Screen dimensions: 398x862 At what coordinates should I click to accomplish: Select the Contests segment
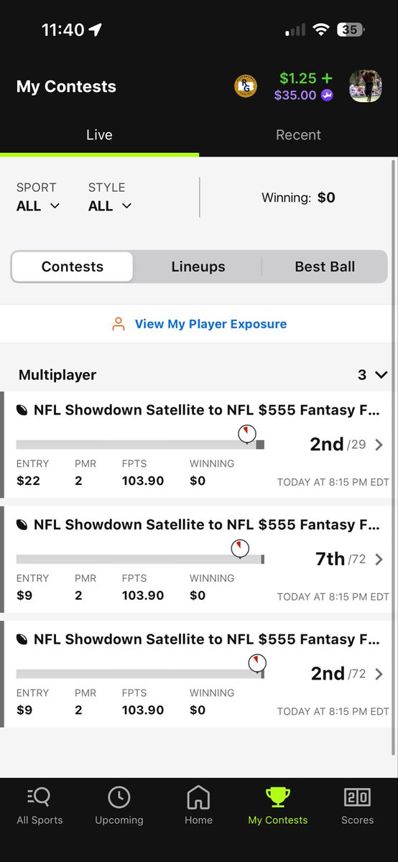pos(72,267)
